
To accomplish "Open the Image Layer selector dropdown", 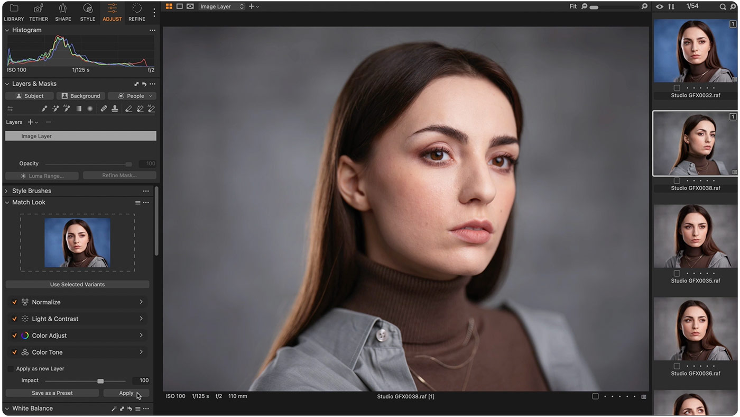I will (222, 6).
